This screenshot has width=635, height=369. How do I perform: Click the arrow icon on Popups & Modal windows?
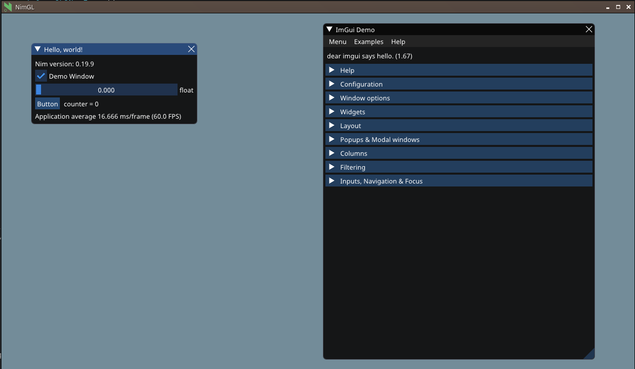(332, 139)
